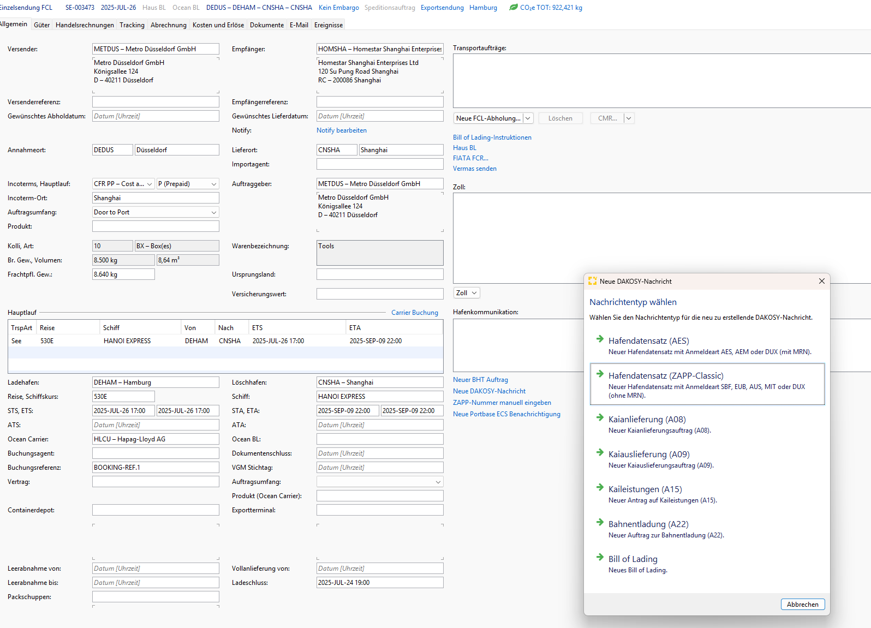Open the Kosten und Erlöse tab
Screen dimensions: 871x628
(218, 25)
